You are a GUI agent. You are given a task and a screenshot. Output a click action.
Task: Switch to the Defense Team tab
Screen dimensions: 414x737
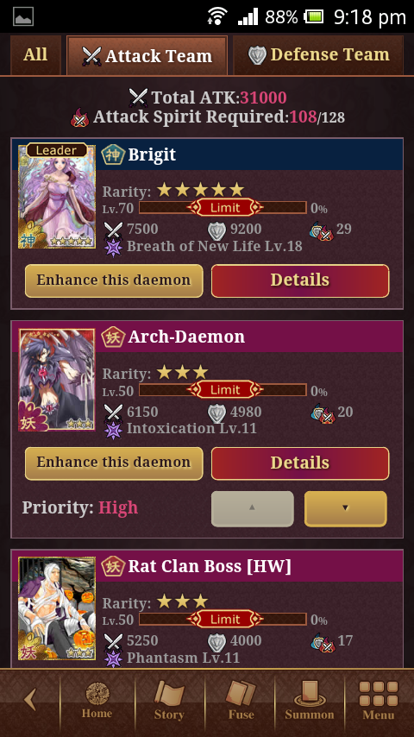tap(318, 55)
